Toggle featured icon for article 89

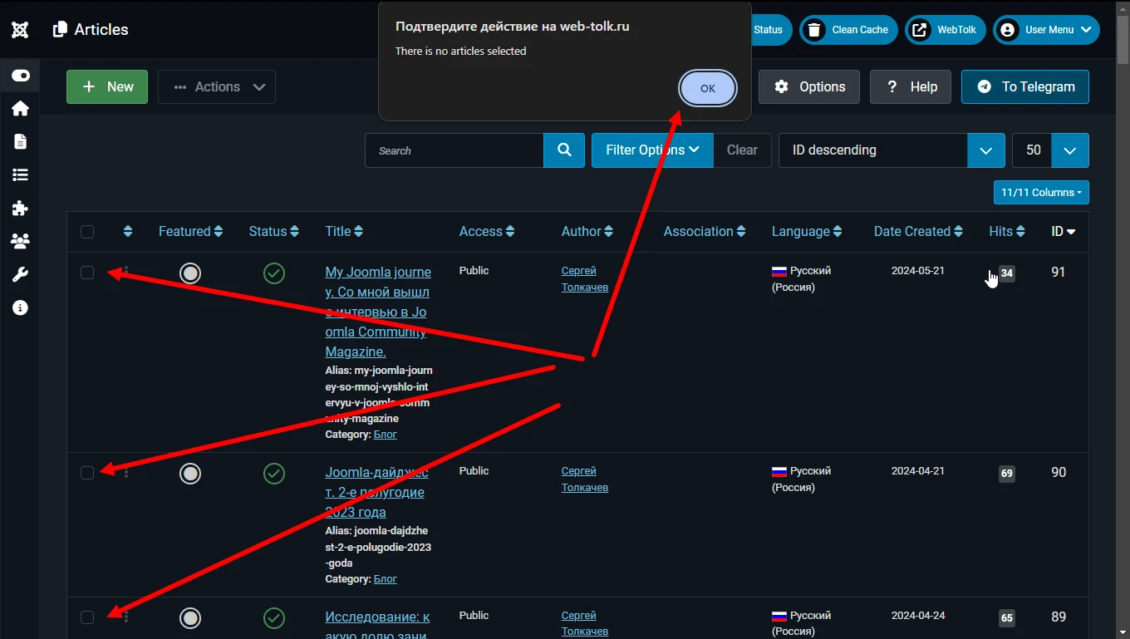point(190,618)
